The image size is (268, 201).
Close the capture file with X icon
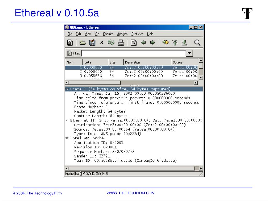(102, 42)
